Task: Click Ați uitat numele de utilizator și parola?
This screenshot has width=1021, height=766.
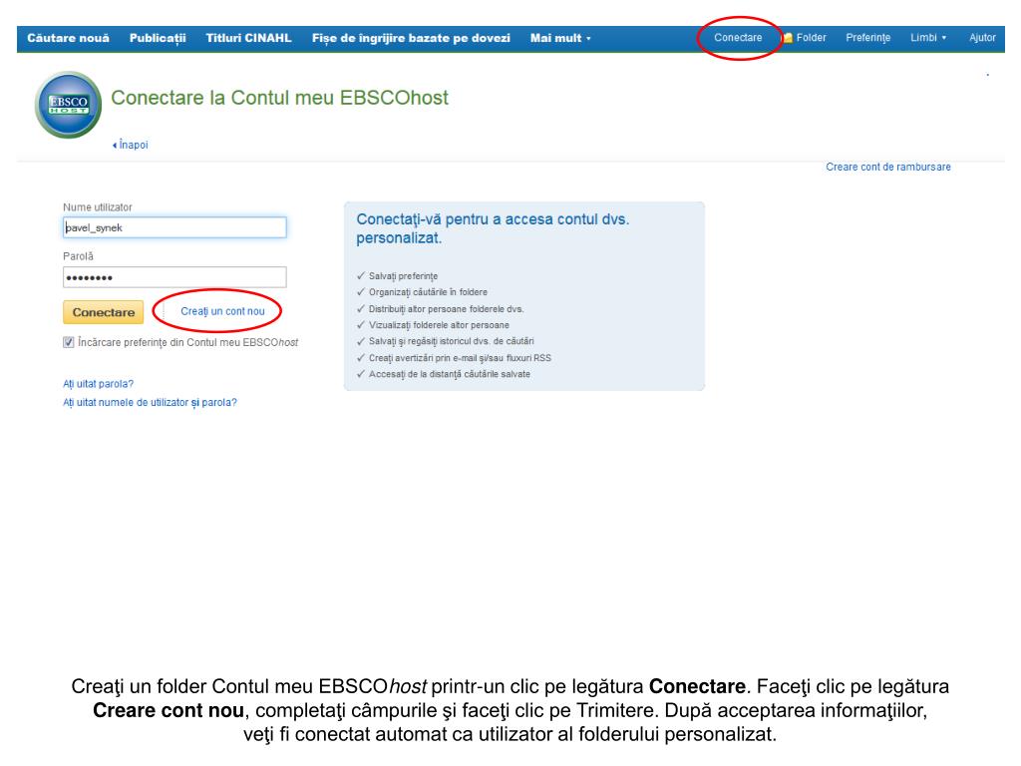Action: [150, 403]
